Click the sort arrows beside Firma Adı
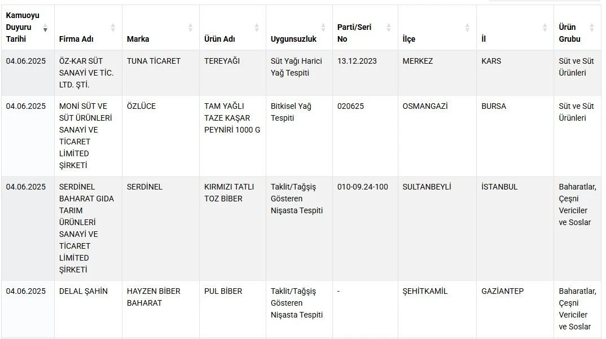The image size is (606, 339). [x=113, y=28]
